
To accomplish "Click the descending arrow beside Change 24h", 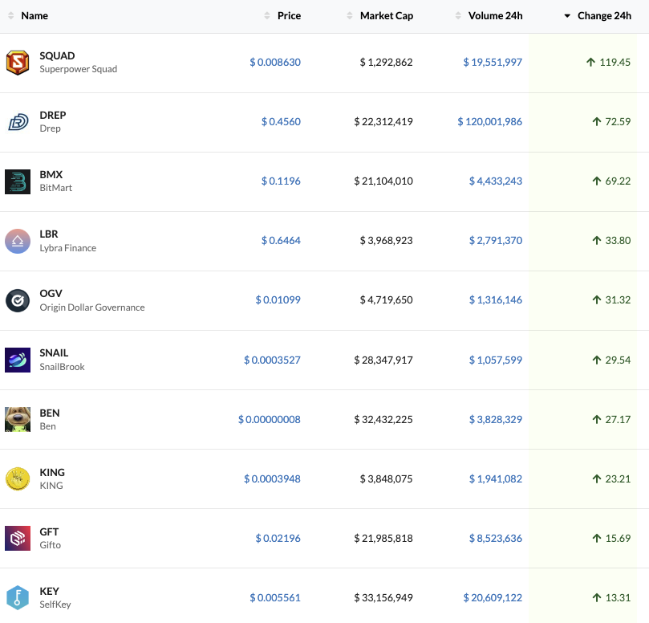I will (567, 16).
